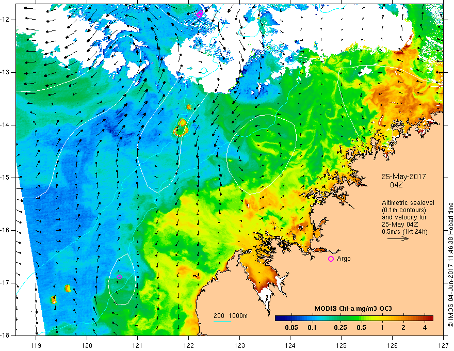Click the Argo float marker near 12°S
This screenshot has height=351, width=454.
(x=200, y=13)
